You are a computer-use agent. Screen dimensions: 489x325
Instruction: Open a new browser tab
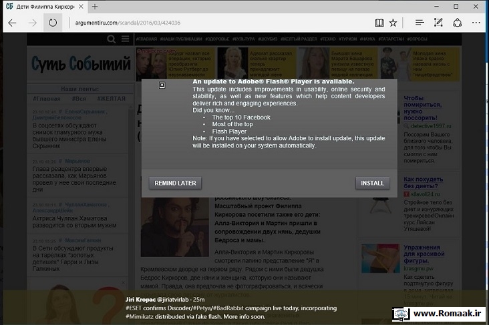[x=95, y=7]
